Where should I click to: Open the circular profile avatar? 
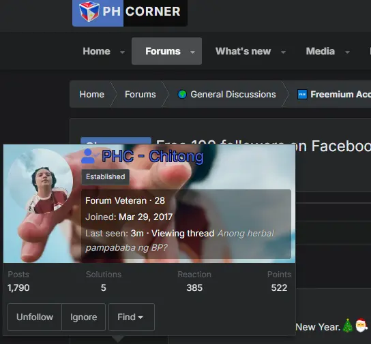[x=40, y=181]
